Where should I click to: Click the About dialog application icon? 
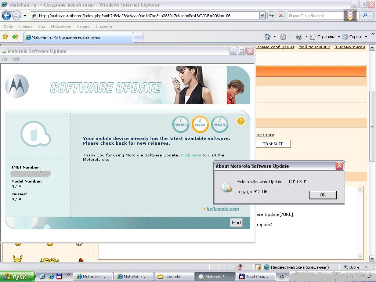pyautogui.click(x=226, y=187)
